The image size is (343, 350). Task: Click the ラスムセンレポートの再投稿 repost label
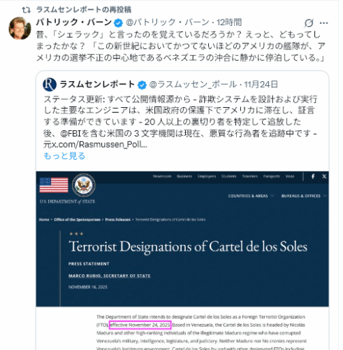point(84,10)
